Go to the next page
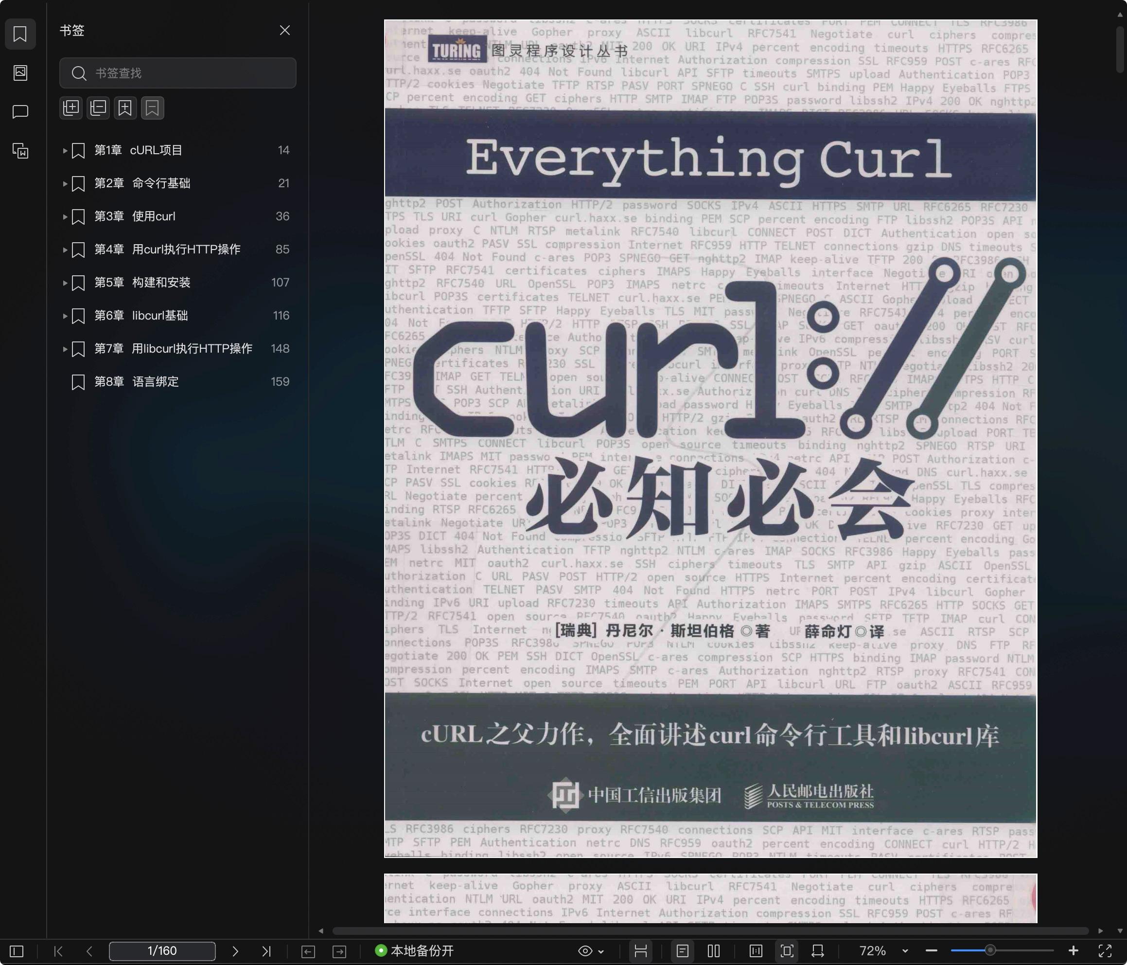This screenshot has width=1127, height=965. (x=235, y=951)
